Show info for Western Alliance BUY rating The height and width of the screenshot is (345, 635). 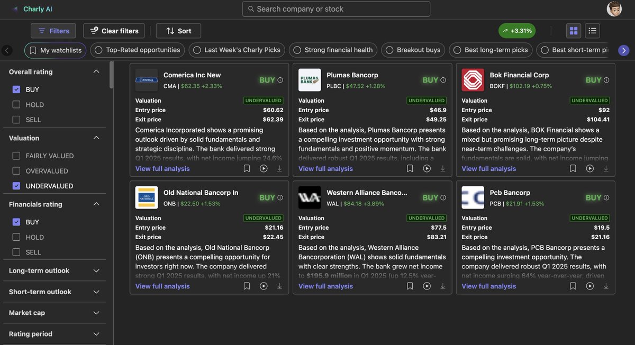tap(443, 198)
